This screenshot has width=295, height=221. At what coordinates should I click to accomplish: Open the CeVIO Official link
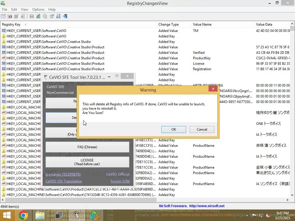(118, 174)
